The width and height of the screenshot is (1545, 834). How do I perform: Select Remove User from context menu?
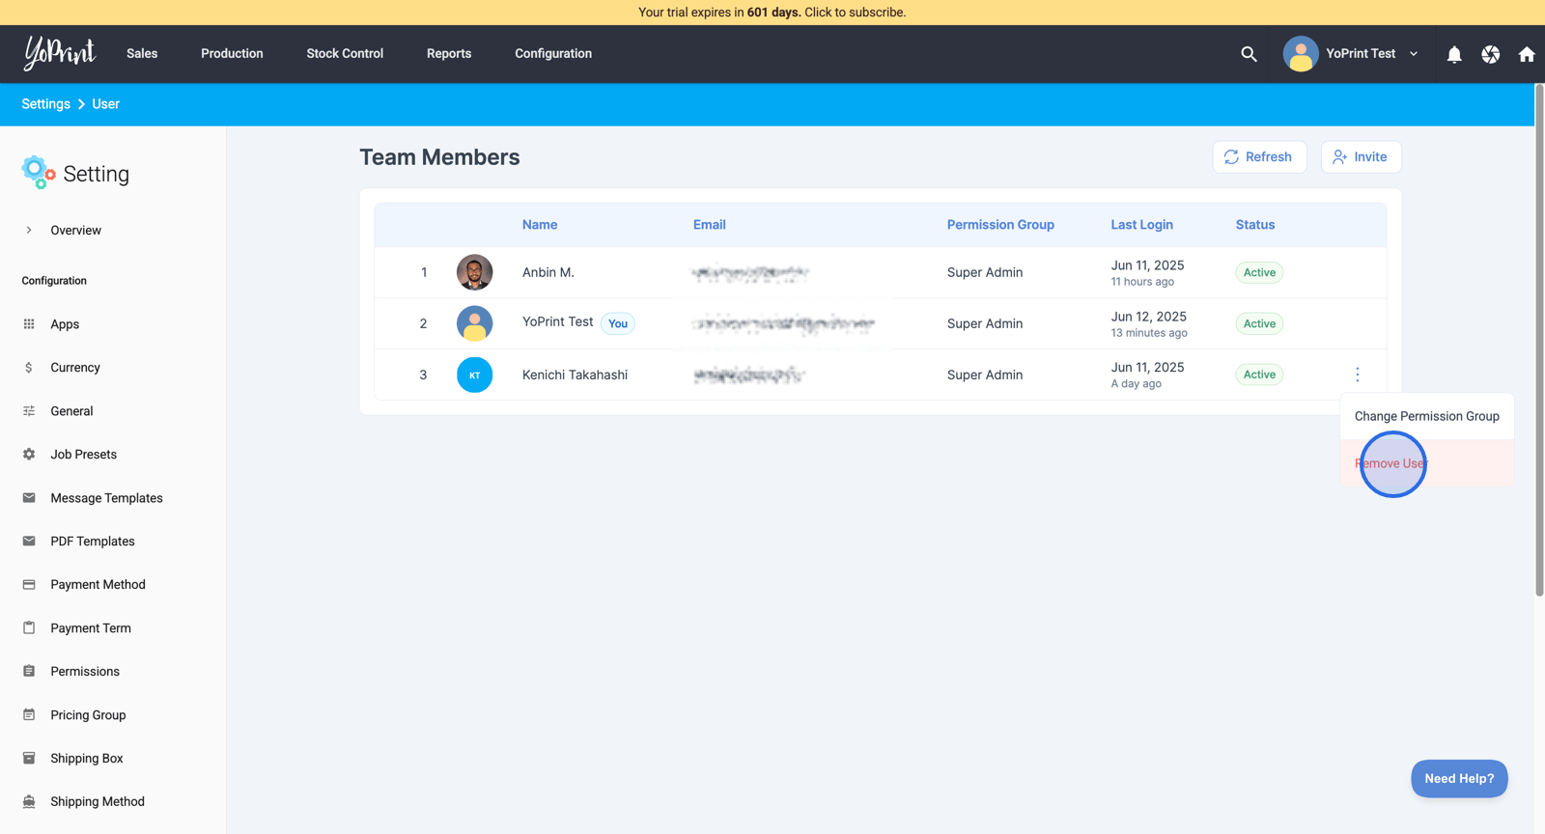[1426, 463]
